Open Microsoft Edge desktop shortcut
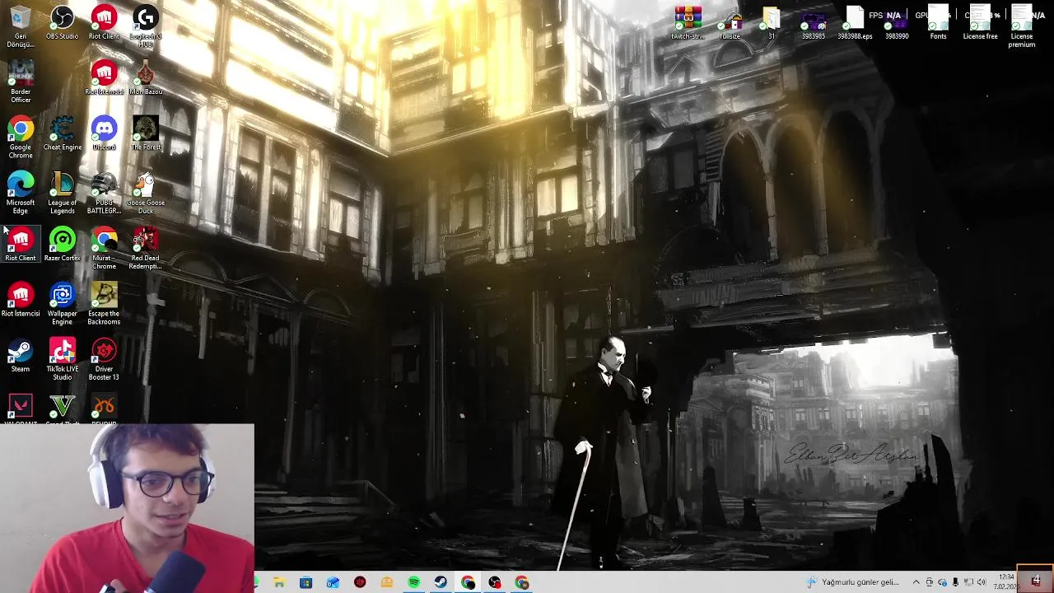 click(21, 192)
